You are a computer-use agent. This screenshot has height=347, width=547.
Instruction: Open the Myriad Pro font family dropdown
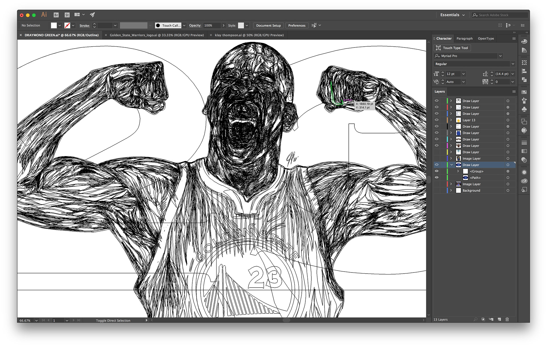click(500, 56)
